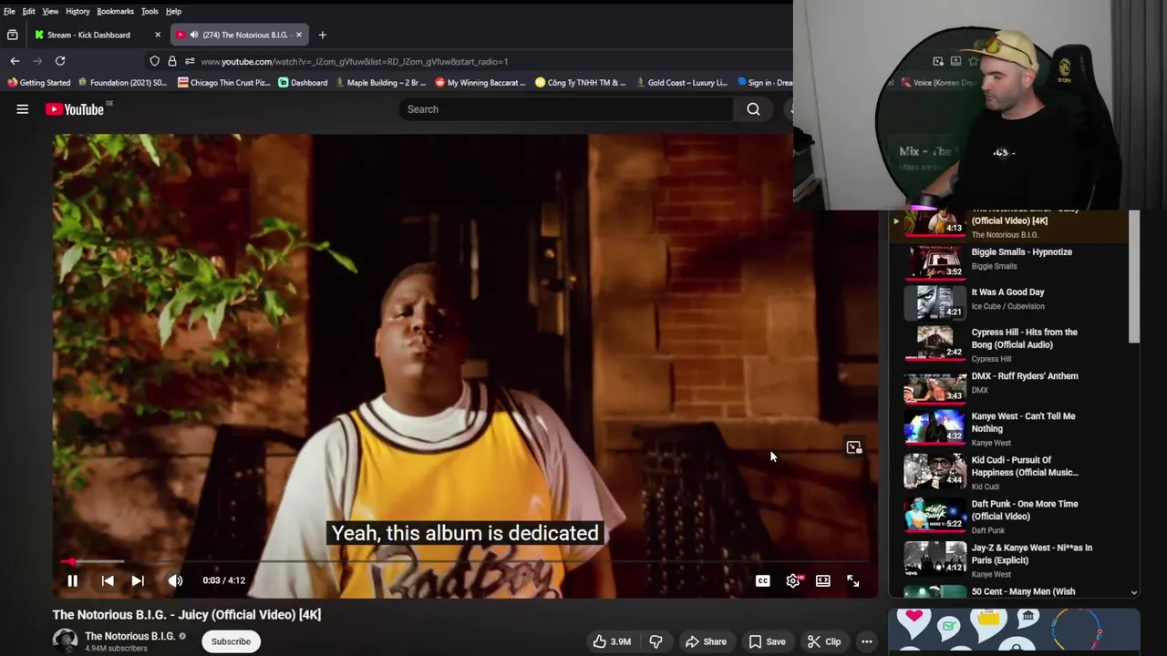Open The Notorious B.I.G. channel avatar

[65, 641]
